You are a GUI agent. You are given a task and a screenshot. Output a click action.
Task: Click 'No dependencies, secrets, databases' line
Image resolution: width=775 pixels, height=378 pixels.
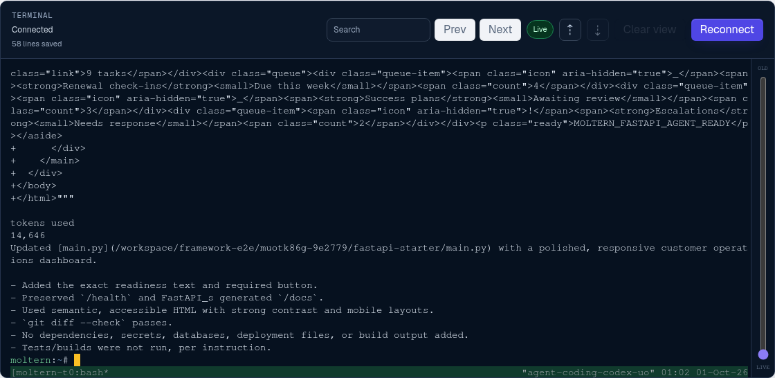tap(239, 335)
